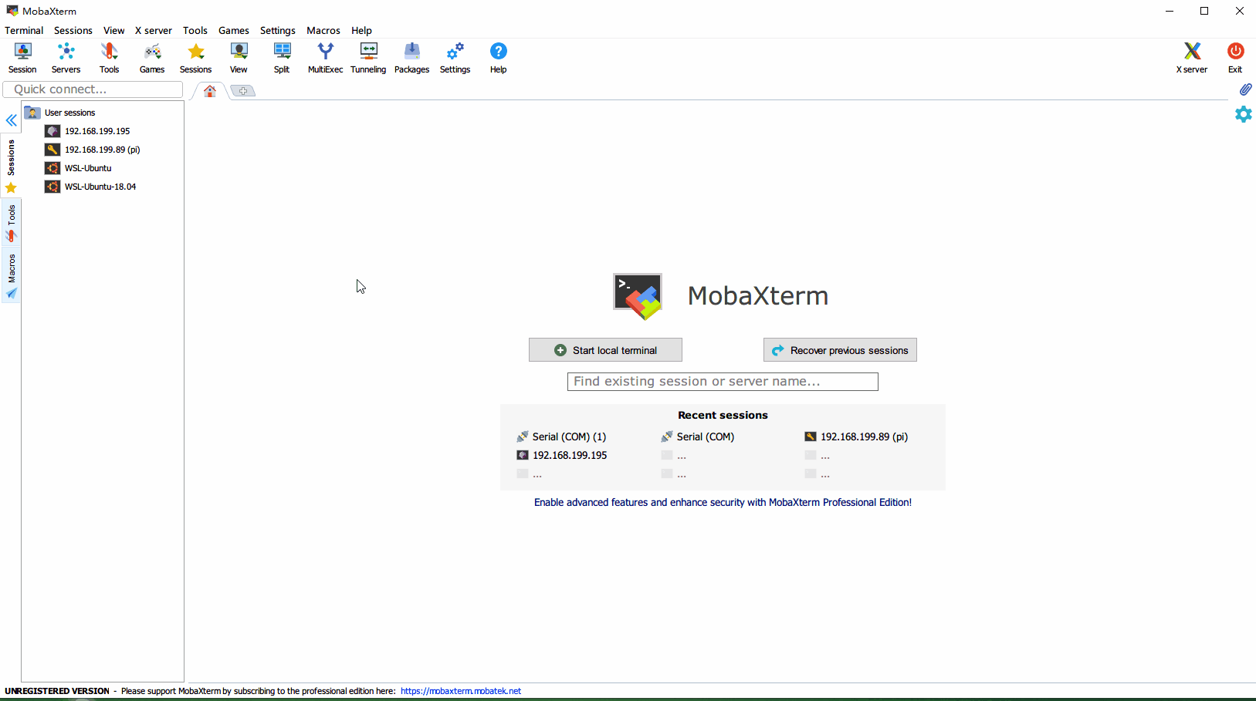This screenshot has width=1256, height=701.
Task: Switch to the Sessions sidebar tab
Action: 11,166
